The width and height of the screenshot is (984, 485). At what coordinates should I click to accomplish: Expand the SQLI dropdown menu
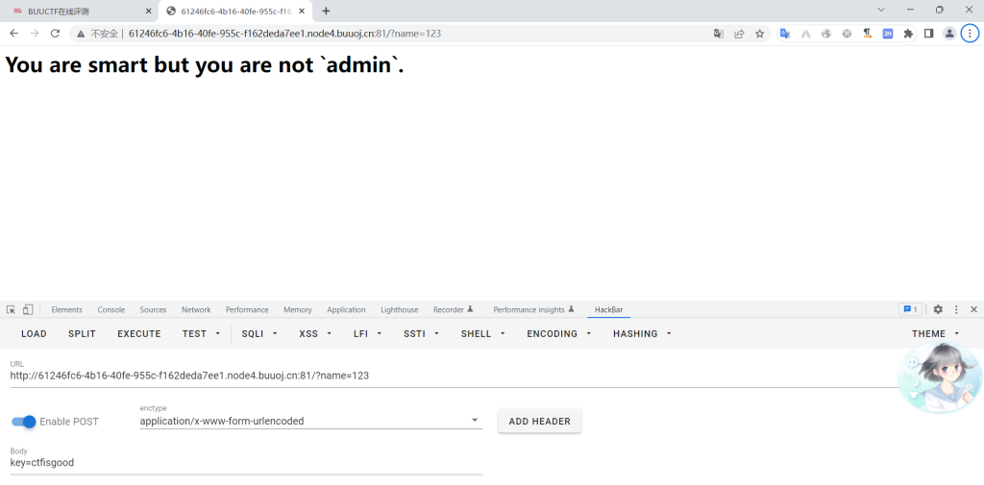point(259,333)
